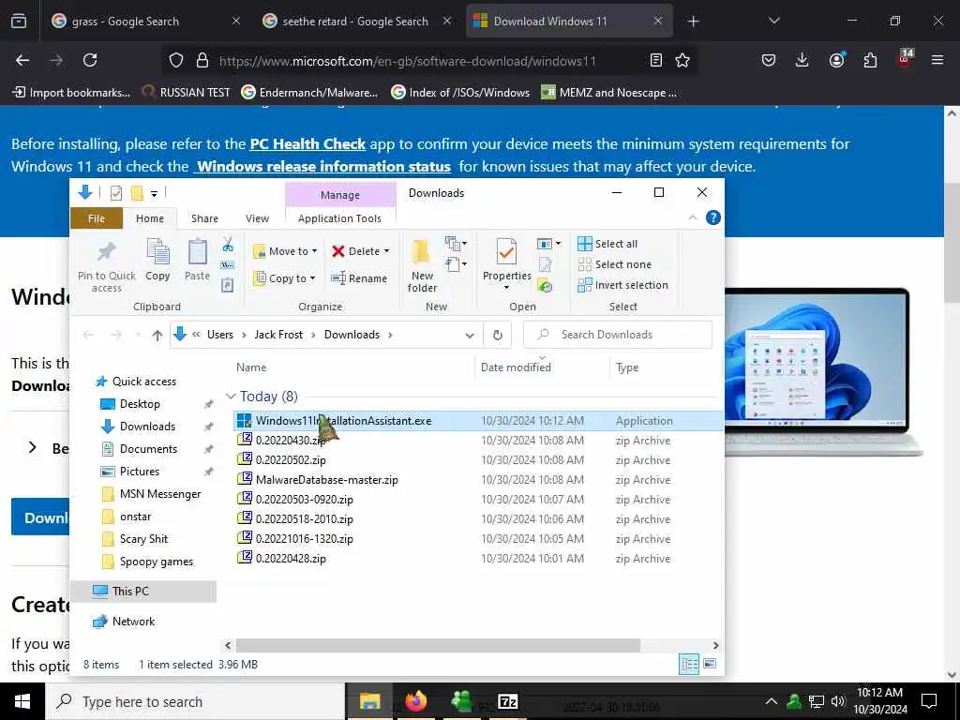Viewport: 960px width, 720px height.
Task: Open the Firefox list all tabs dropdown
Action: tap(773, 21)
